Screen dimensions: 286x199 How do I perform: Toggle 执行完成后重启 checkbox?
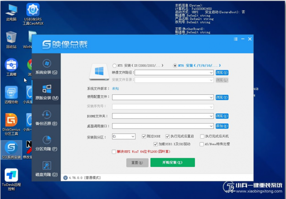point(168,136)
